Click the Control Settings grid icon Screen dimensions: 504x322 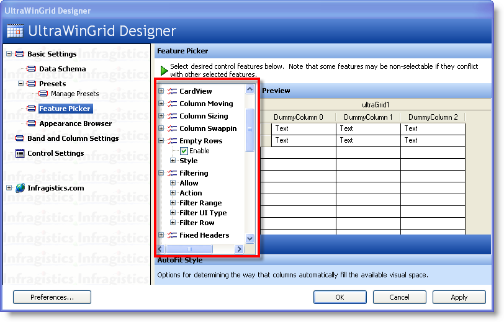point(20,153)
